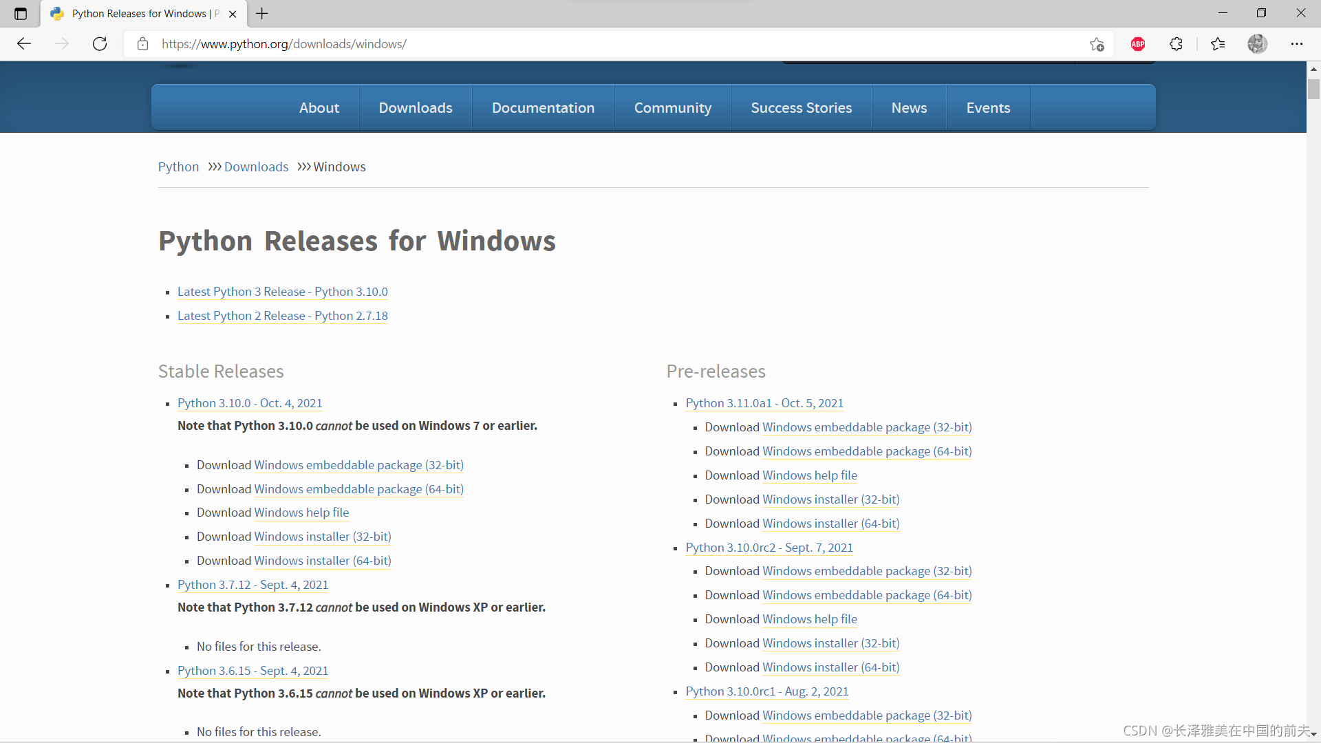This screenshot has height=743, width=1321.
Task: Click the vertical scrollbar thumb
Action: click(1313, 89)
